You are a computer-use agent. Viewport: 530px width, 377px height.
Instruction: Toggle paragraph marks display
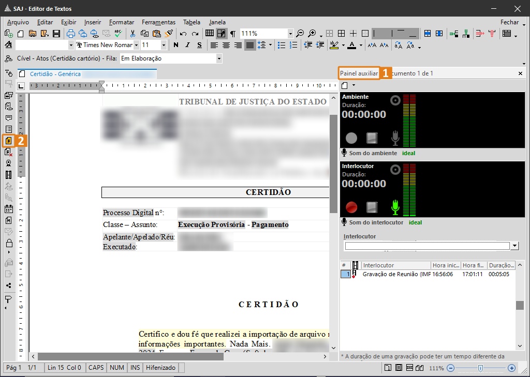coord(233,34)
